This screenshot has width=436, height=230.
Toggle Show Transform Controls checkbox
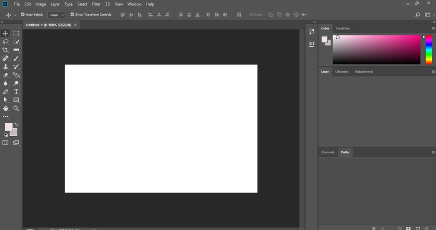(x=72, y=14)
